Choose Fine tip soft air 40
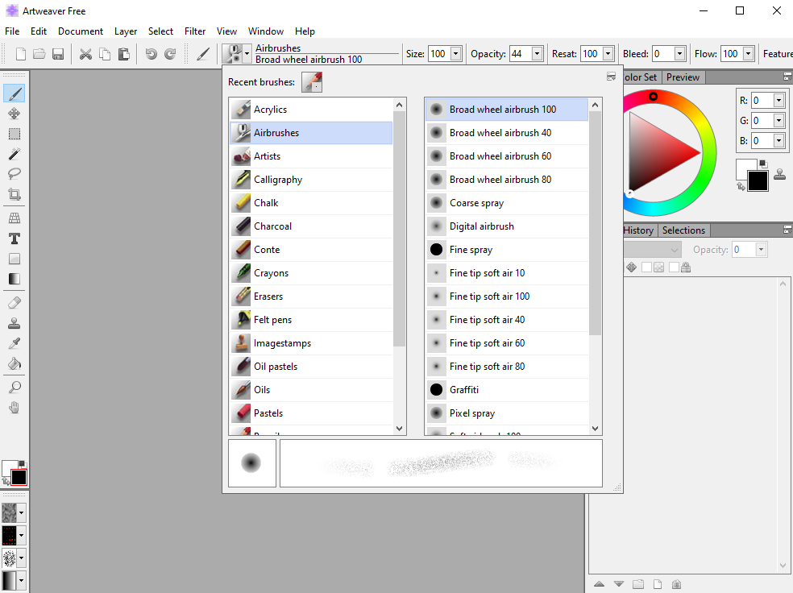This screenshot has height=593, width=793. pos(507,320)
